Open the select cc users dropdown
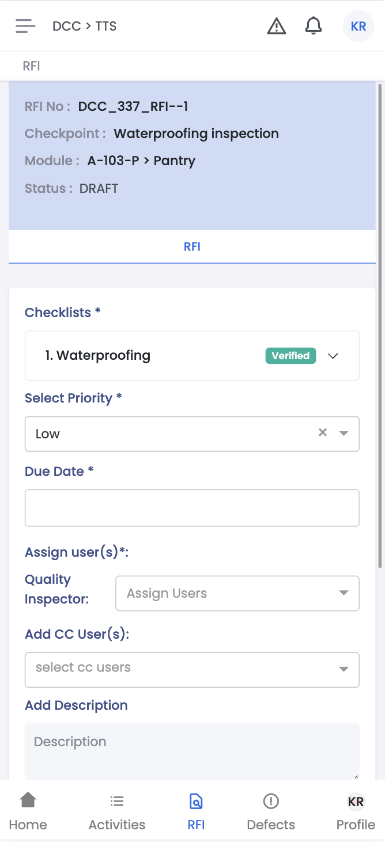This screenshot has width=385, height=842. point(192,669)
